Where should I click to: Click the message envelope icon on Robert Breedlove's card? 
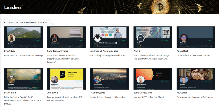click(x=163, y=82)
